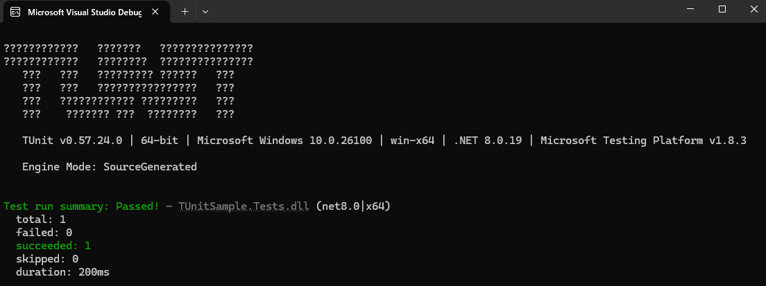Click the green 'succeeded: 1' line
Viewport: 766px width, 286px height.
[x=53, y=246]
